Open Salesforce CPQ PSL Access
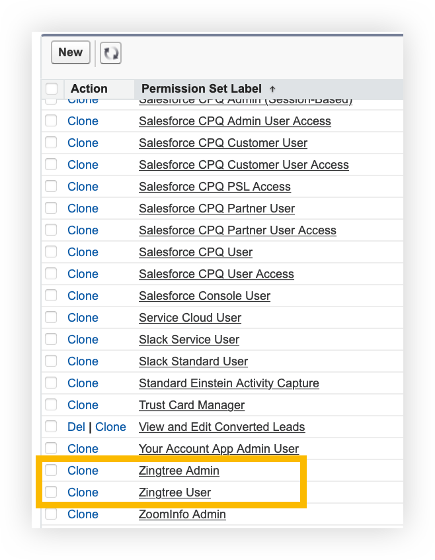This screenshot has height=560, width=435. pos(215,187)
